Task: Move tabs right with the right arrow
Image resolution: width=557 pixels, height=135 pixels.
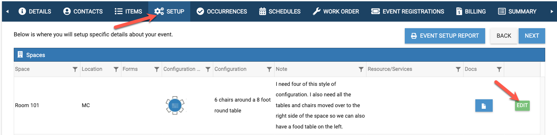Action: tap(552, 11)
